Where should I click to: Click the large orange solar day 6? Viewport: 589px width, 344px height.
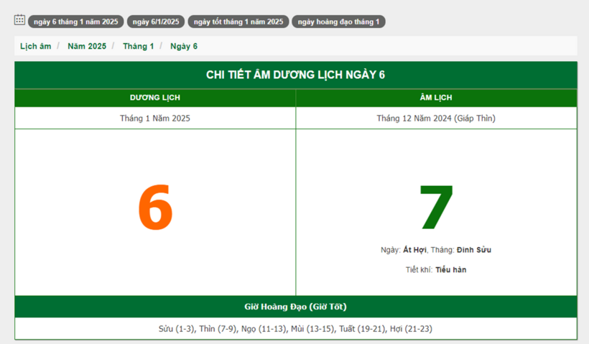point(155,208)
